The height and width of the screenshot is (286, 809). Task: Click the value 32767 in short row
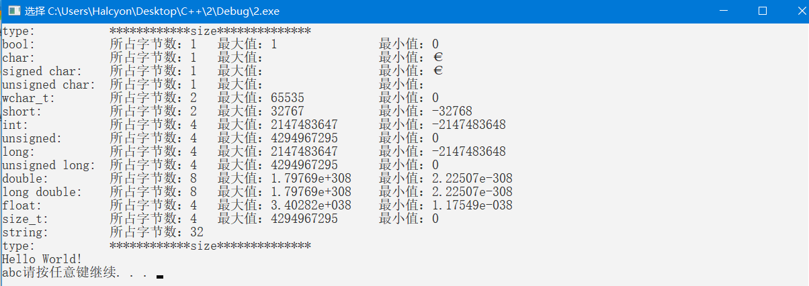(x=288, y=111)
